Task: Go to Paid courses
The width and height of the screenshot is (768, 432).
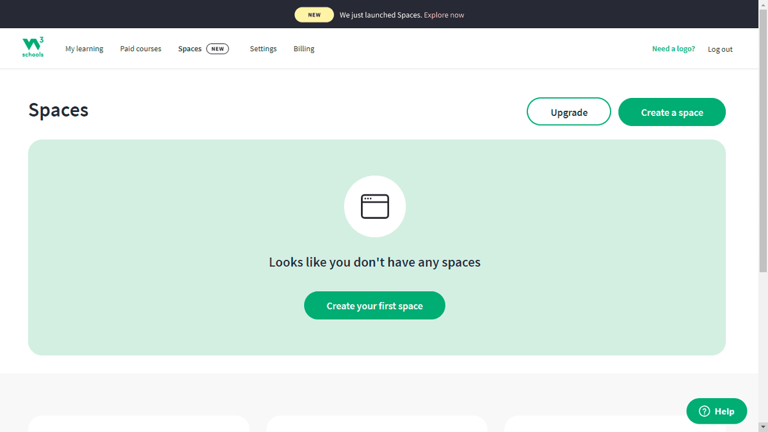Action: pos(141,49)
